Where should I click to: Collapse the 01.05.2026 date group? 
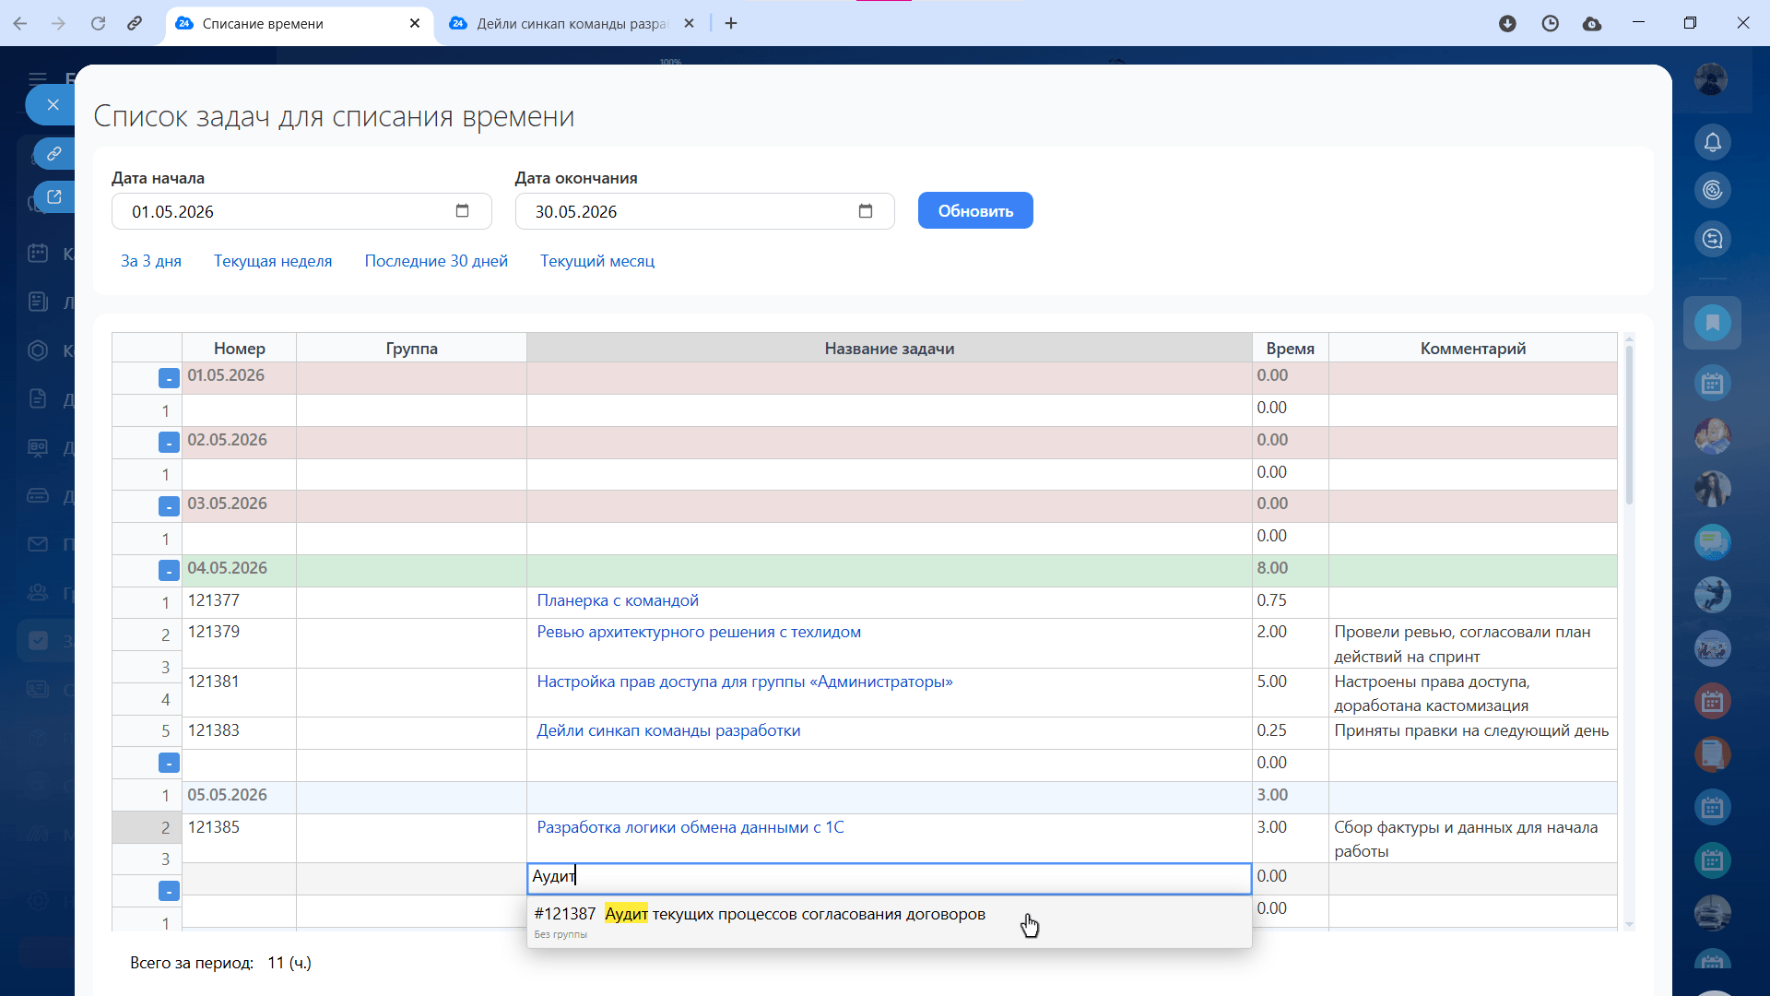coord(169,378)
